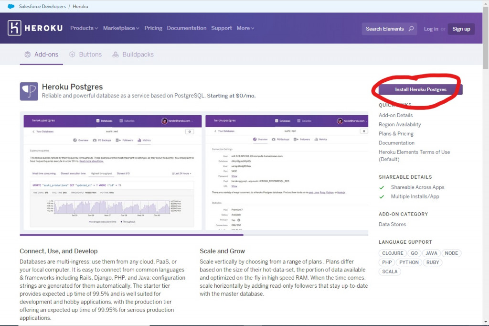The width and height of the screenshot is (489, 326).
Task: Open the Data Stores category link
Action: click(x=393, y=224)
